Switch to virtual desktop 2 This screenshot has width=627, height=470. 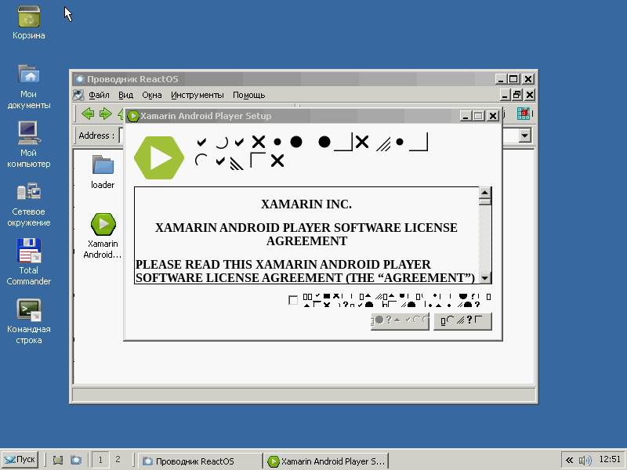point(118,460)
